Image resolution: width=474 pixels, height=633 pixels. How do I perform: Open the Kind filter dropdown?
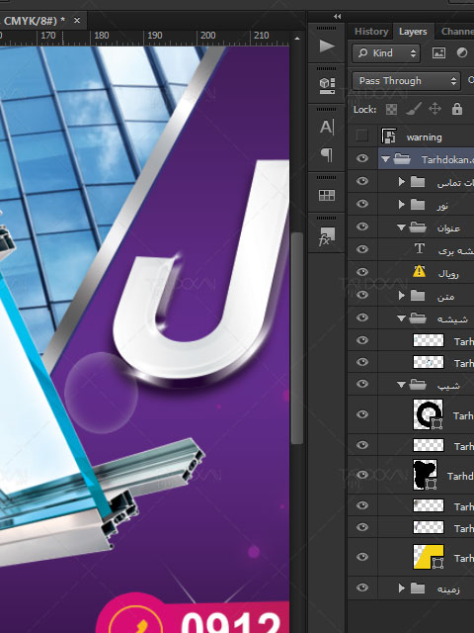tap(386, 53)
